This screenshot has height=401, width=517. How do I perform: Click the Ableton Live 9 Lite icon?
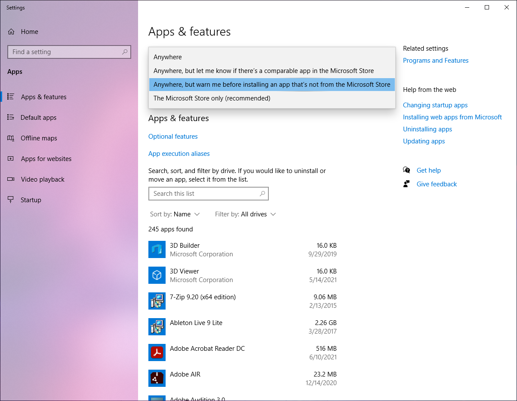pyautogui.click(x=157, y=327)
